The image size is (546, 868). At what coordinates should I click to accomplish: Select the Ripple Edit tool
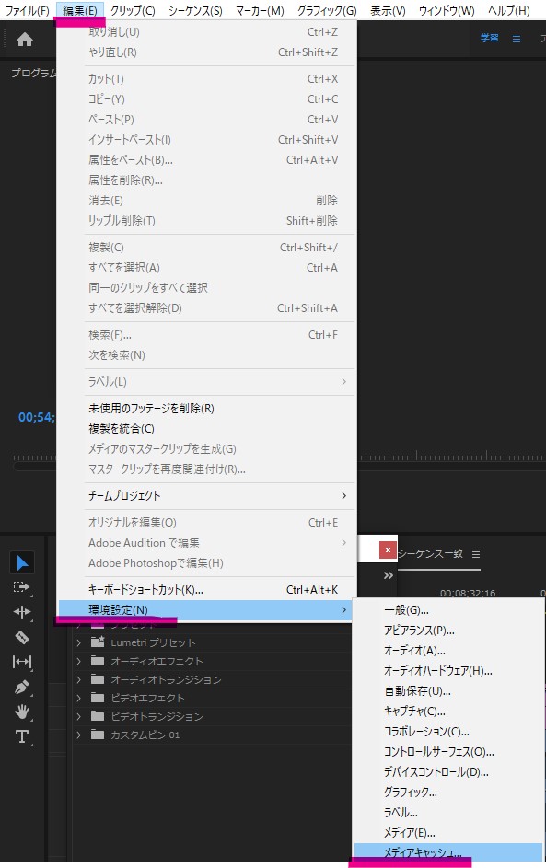click(22, 612)
